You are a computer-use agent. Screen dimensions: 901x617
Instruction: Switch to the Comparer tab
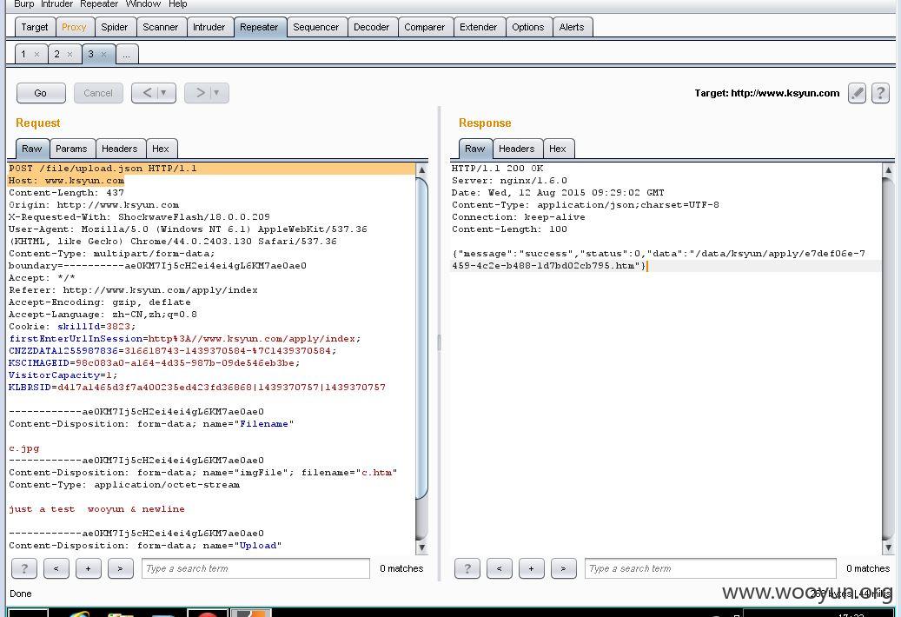pos(425,27)
